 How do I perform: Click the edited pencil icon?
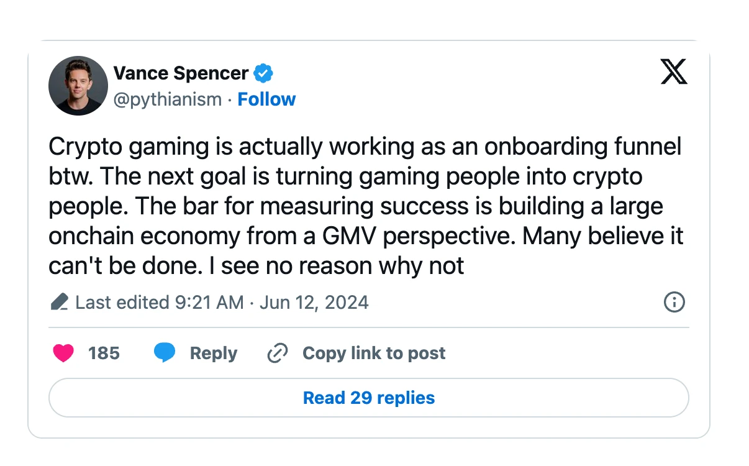(x=60, y=303)
